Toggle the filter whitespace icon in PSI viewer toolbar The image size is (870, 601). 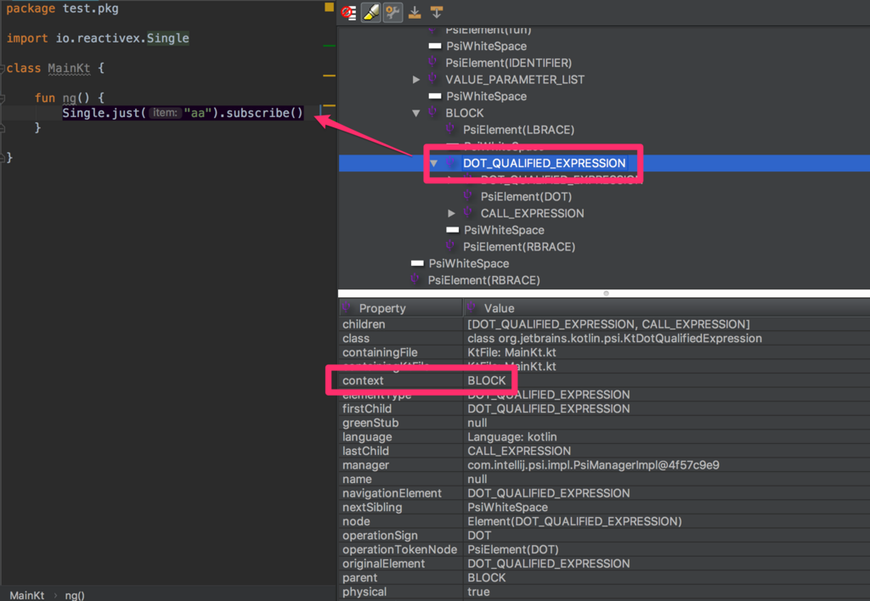tap(348, 12)
